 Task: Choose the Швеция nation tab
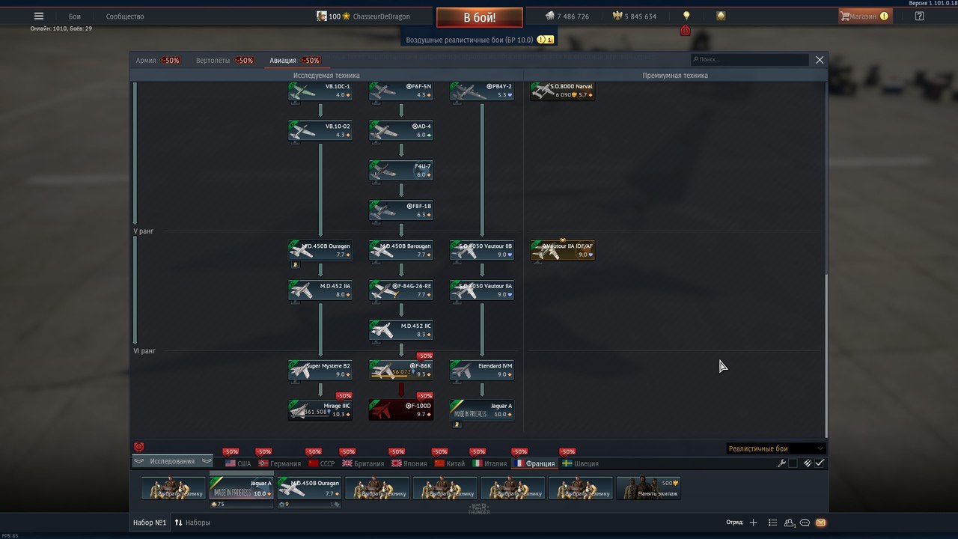pos(580,463)
